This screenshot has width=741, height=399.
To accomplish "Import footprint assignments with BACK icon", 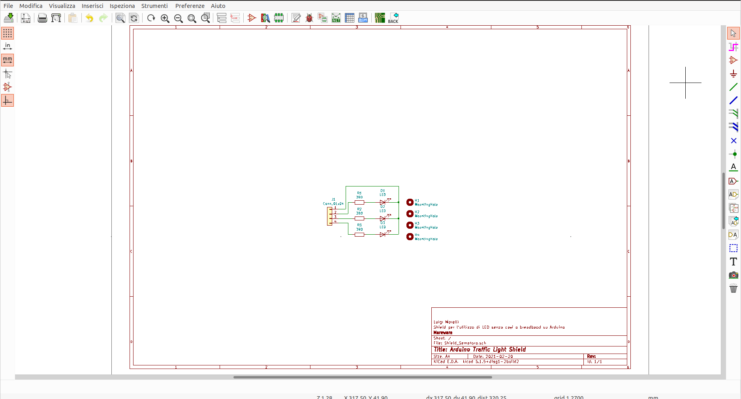I will pyautogui.click(x=393, y=18).
